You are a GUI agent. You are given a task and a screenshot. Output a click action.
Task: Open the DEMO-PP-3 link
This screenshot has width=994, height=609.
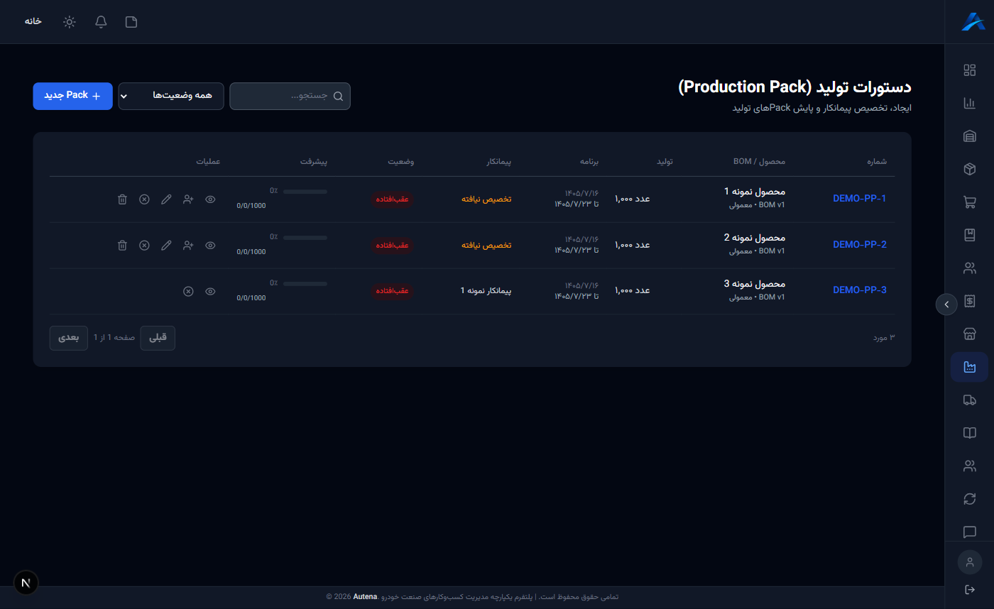pyautogui.click(x=859, y=290)
